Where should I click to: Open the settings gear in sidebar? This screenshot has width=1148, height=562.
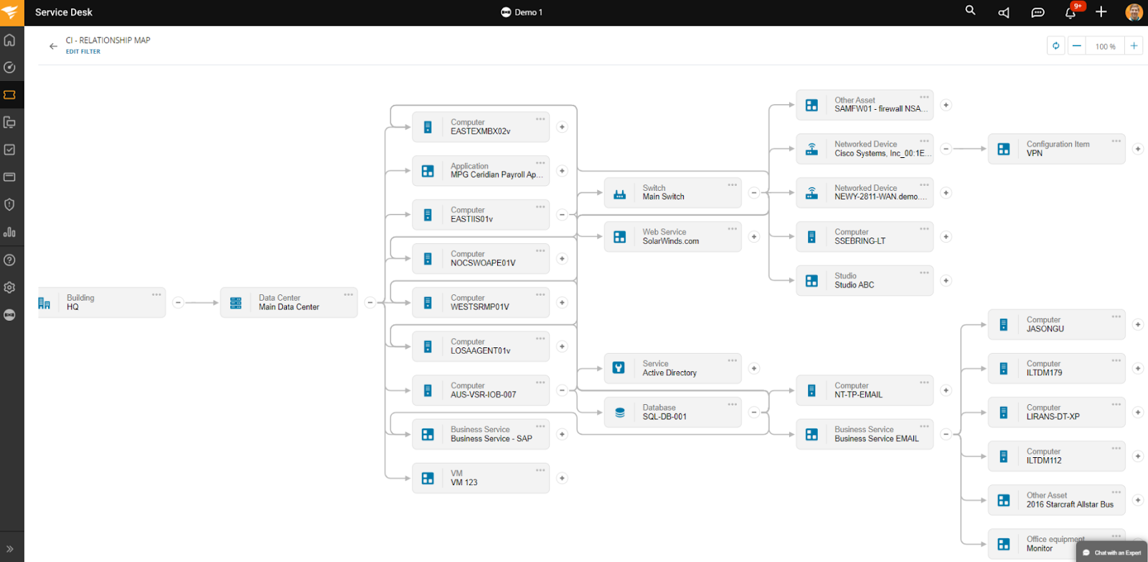coord(10,288)
